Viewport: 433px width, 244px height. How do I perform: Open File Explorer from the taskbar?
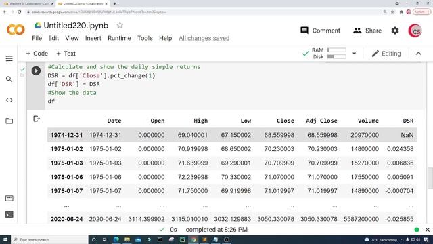[127, 239]
